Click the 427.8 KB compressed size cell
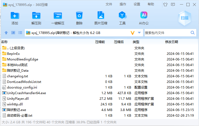This screenshot has height=126, width=199. coord(124,93)
